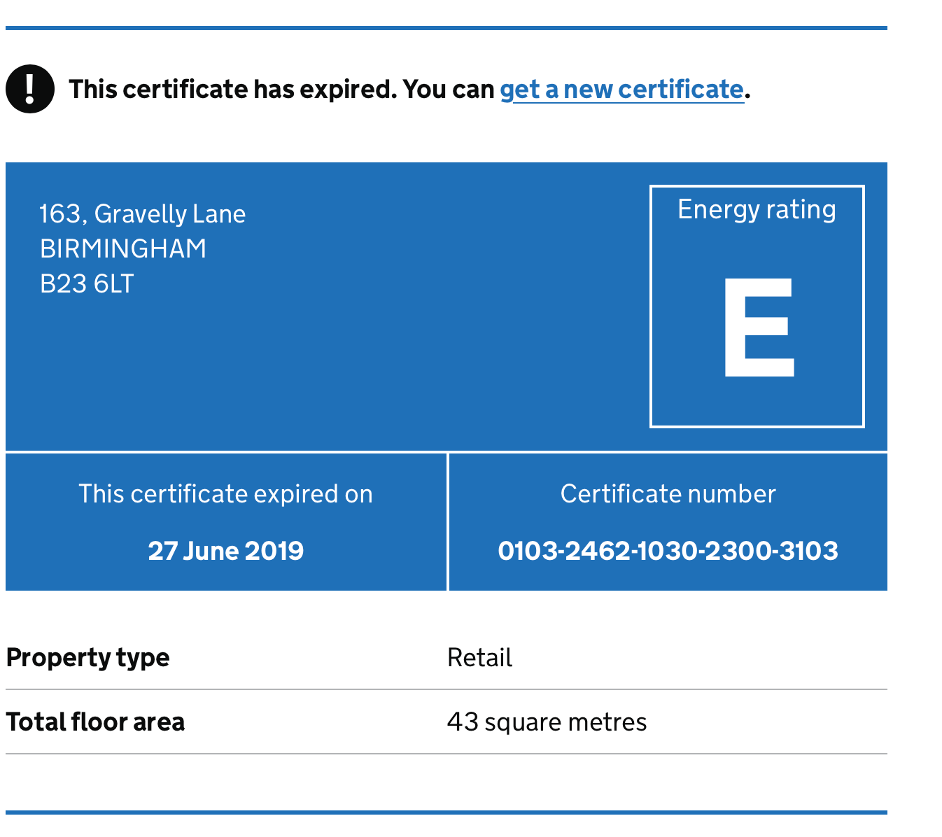Click the 'Certificate number' label
Viewport: 942px width, 837px height.
[668, 494]
